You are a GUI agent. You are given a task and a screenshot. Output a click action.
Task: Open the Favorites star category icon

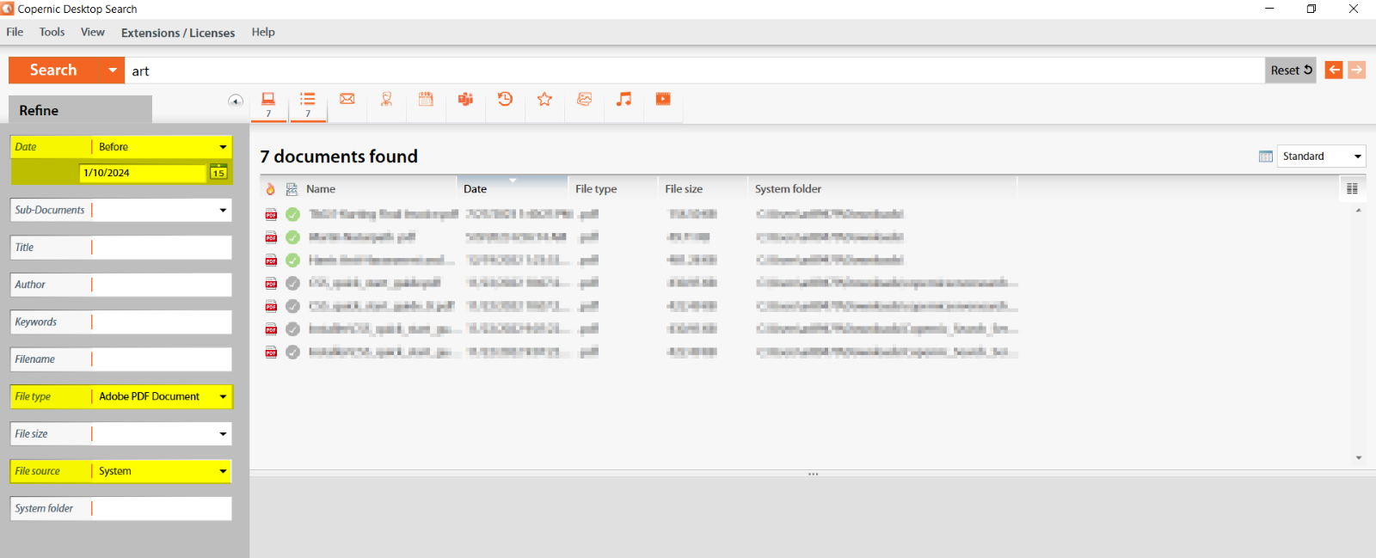544,99
